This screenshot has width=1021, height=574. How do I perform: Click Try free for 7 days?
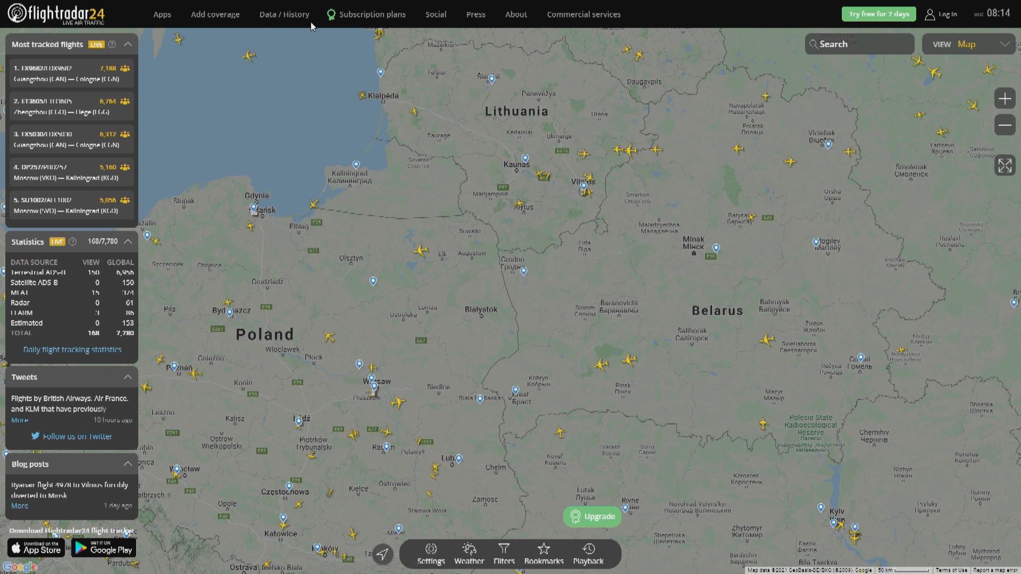click(878, 14)
